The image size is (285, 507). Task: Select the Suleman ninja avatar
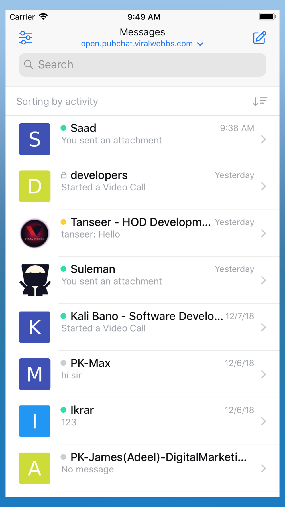tap(35, 280)
